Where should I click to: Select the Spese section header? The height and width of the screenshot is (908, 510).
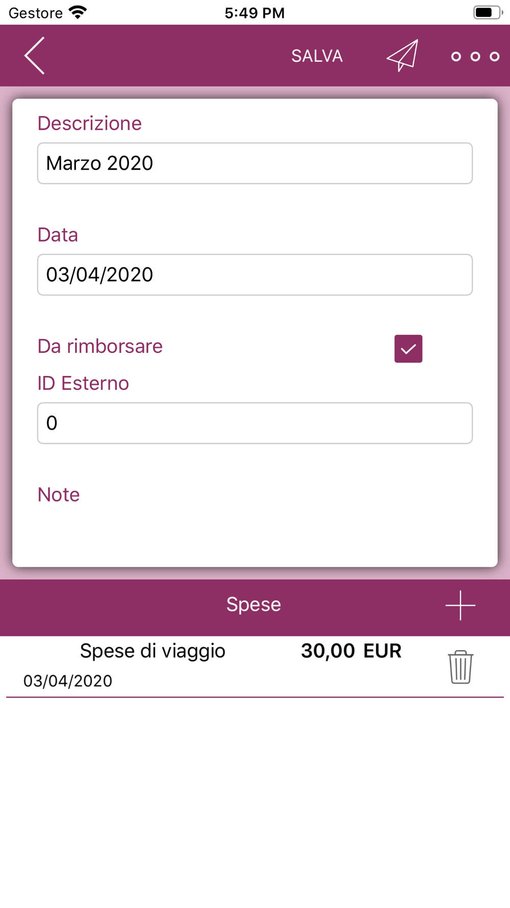pyautogui.click(x=253, y=604)
